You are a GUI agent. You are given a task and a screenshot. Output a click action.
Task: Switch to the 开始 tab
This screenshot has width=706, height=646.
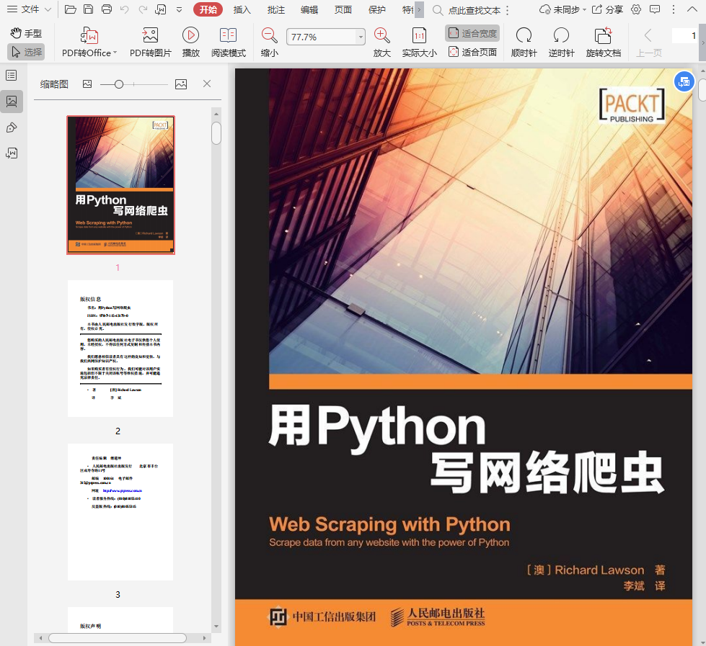coord(208,10)
